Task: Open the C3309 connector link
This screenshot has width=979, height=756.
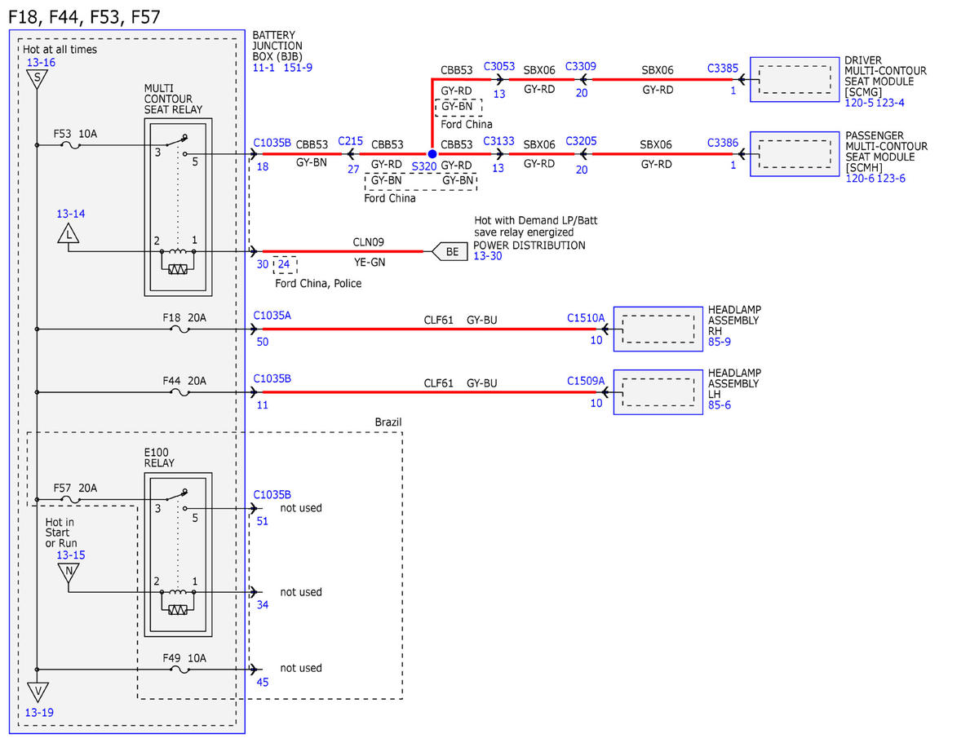Action: (581, 66)
